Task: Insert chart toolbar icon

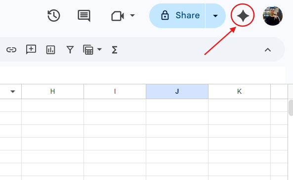Action: pyautogui.click(x=50, y=50)
